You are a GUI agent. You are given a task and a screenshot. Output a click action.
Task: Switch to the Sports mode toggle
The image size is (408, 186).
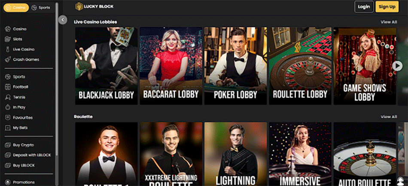pos(41,8)
